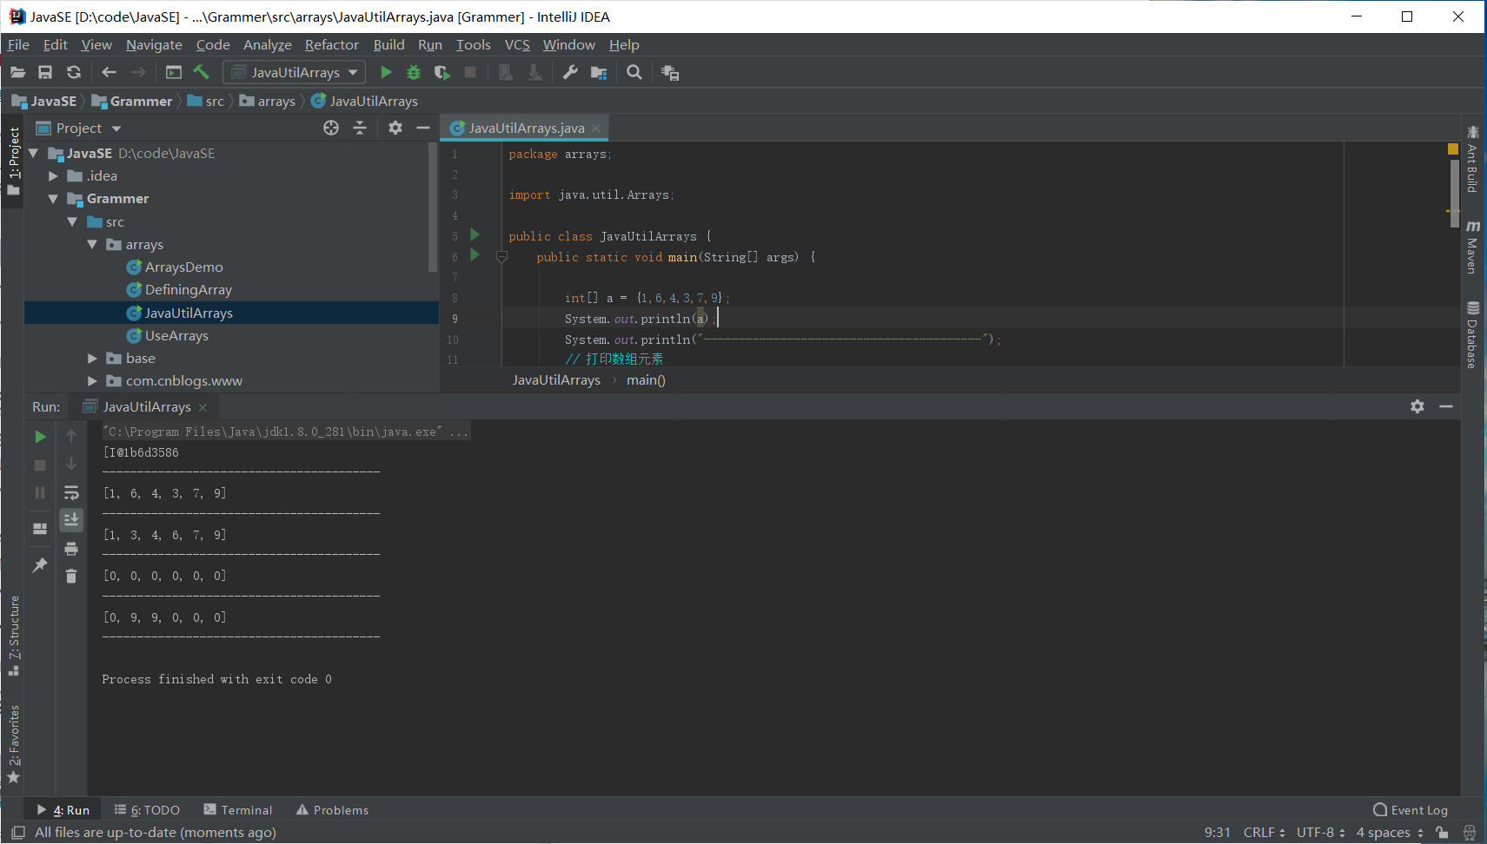This screenshot has height=844, width=1487.
Task: Open Project Structure from the toolbar
Action: coord(599,73)
